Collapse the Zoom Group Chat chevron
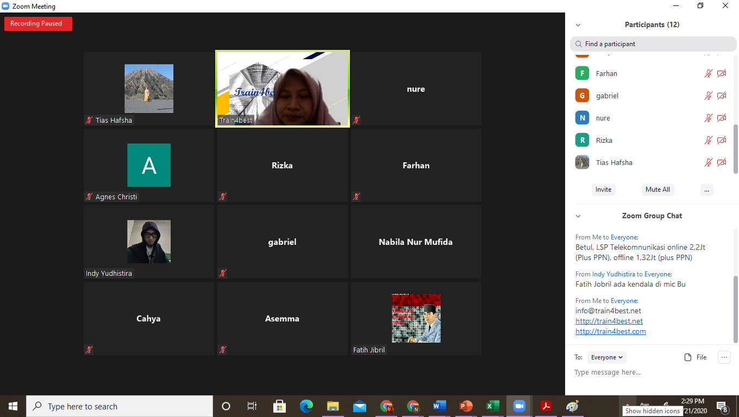739x417 pixels. click(578, 216)
